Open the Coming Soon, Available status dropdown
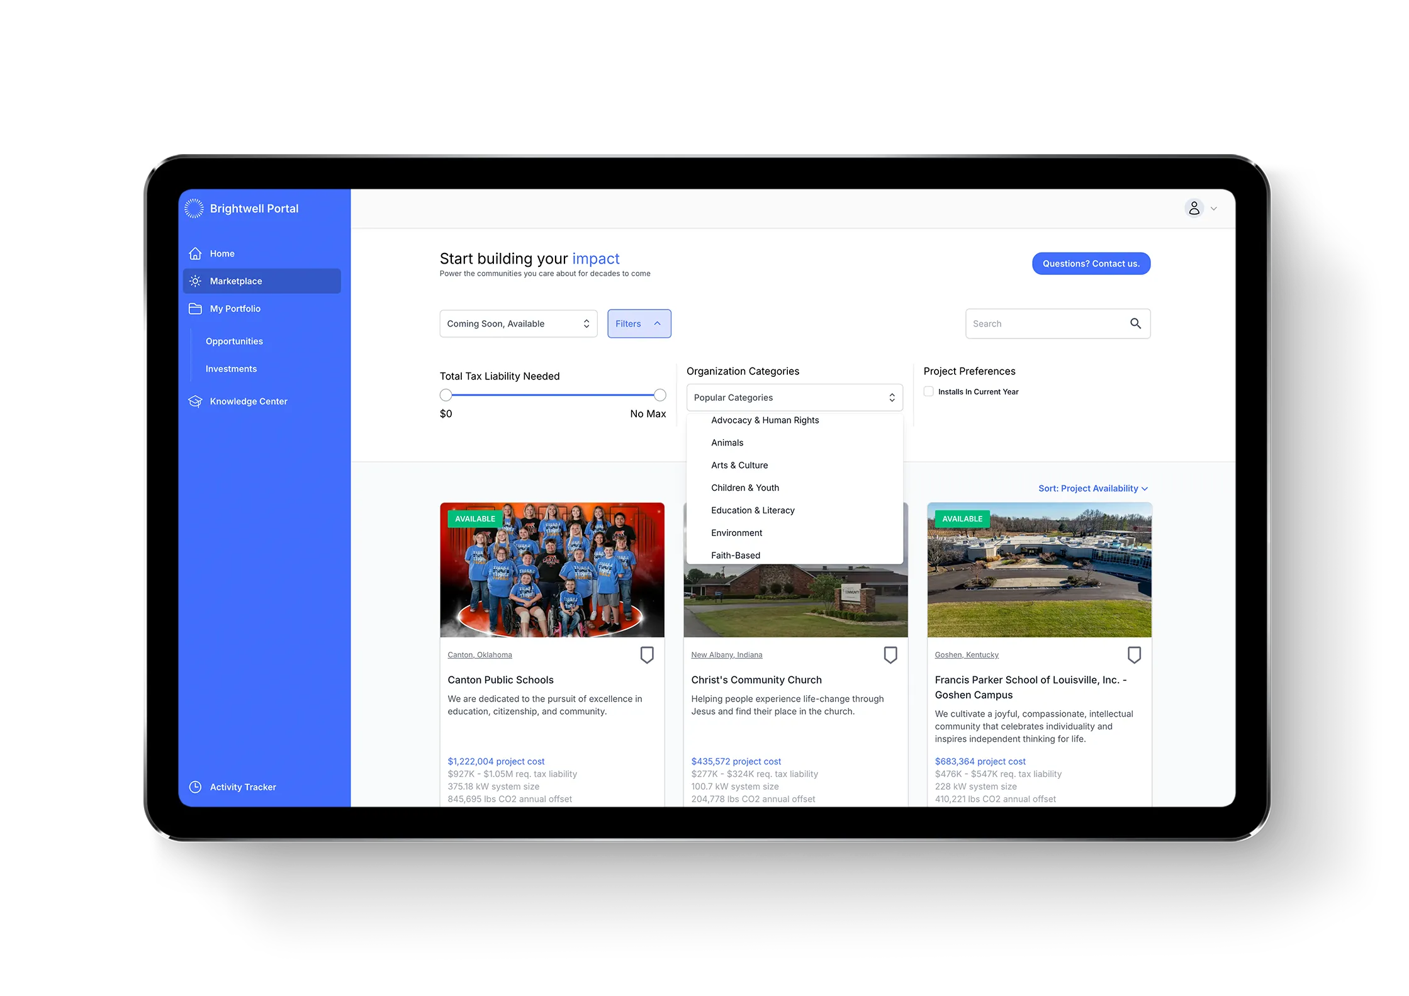The width and height of the screenshot is (1409, 996). pyautogui.click(x=518, y=323)
